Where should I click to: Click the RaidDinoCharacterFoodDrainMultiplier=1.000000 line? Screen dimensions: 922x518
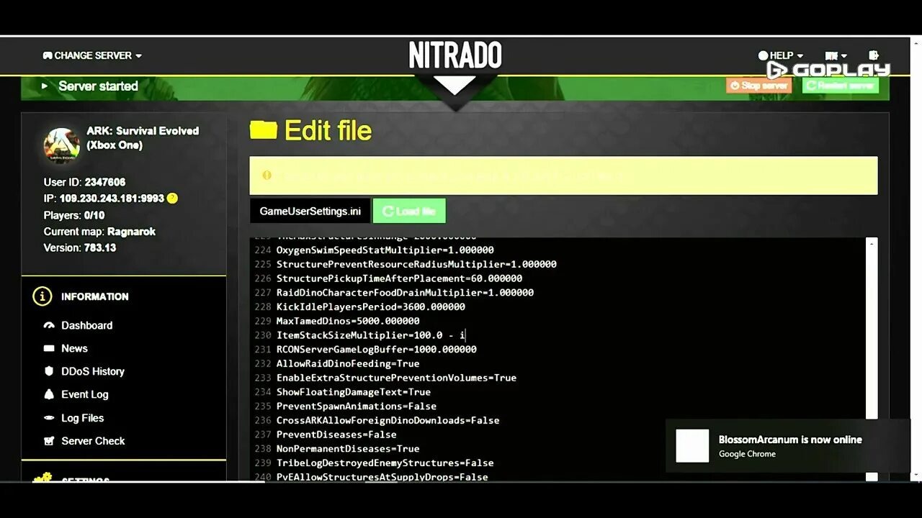(x=406, y=292)
